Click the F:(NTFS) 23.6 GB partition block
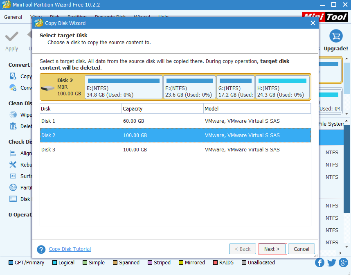 tap(189, 87)
